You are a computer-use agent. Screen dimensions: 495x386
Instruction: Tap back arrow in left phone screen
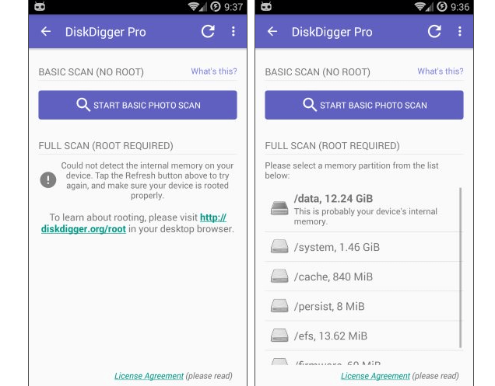[x=46, y=32]
